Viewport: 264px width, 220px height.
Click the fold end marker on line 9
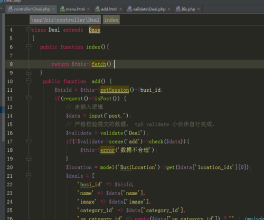click(29, 72)
